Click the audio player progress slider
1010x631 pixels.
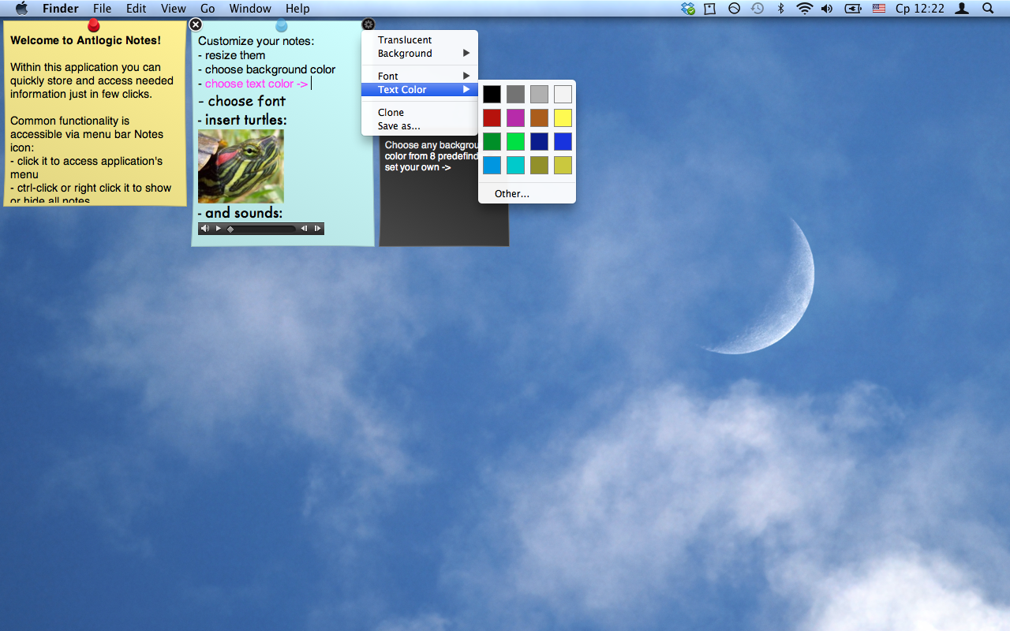pos(261,229)
